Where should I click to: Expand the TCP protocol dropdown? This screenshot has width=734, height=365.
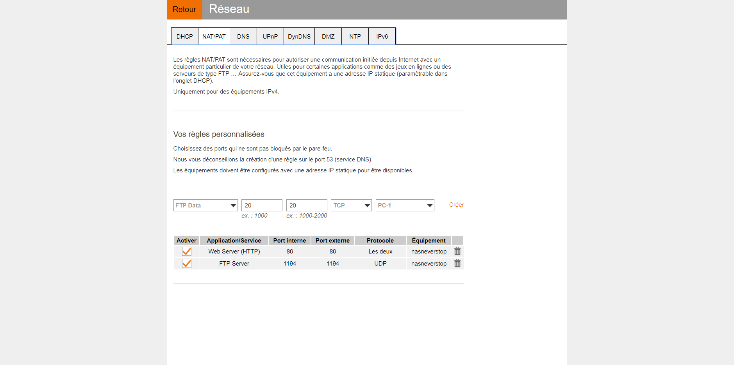[352, 206]
